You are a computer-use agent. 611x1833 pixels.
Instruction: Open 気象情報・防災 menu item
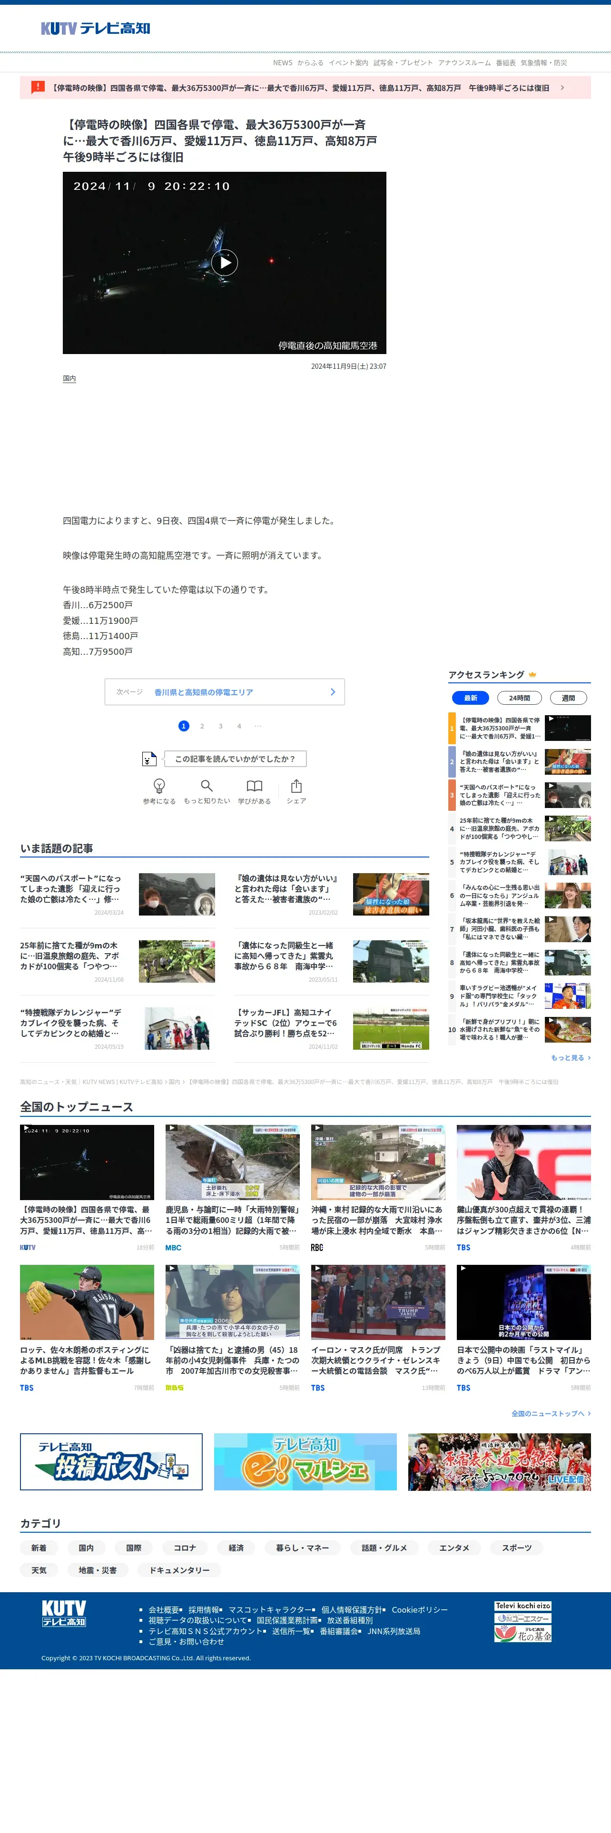[543, 63]
